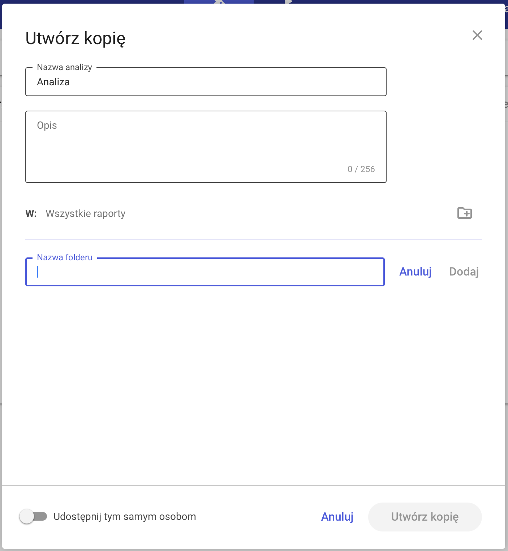This screenshot has height=551, width=508.
Task: Click the Udostępnij tym samym osobom label
Action: click(x=125, y=517)
